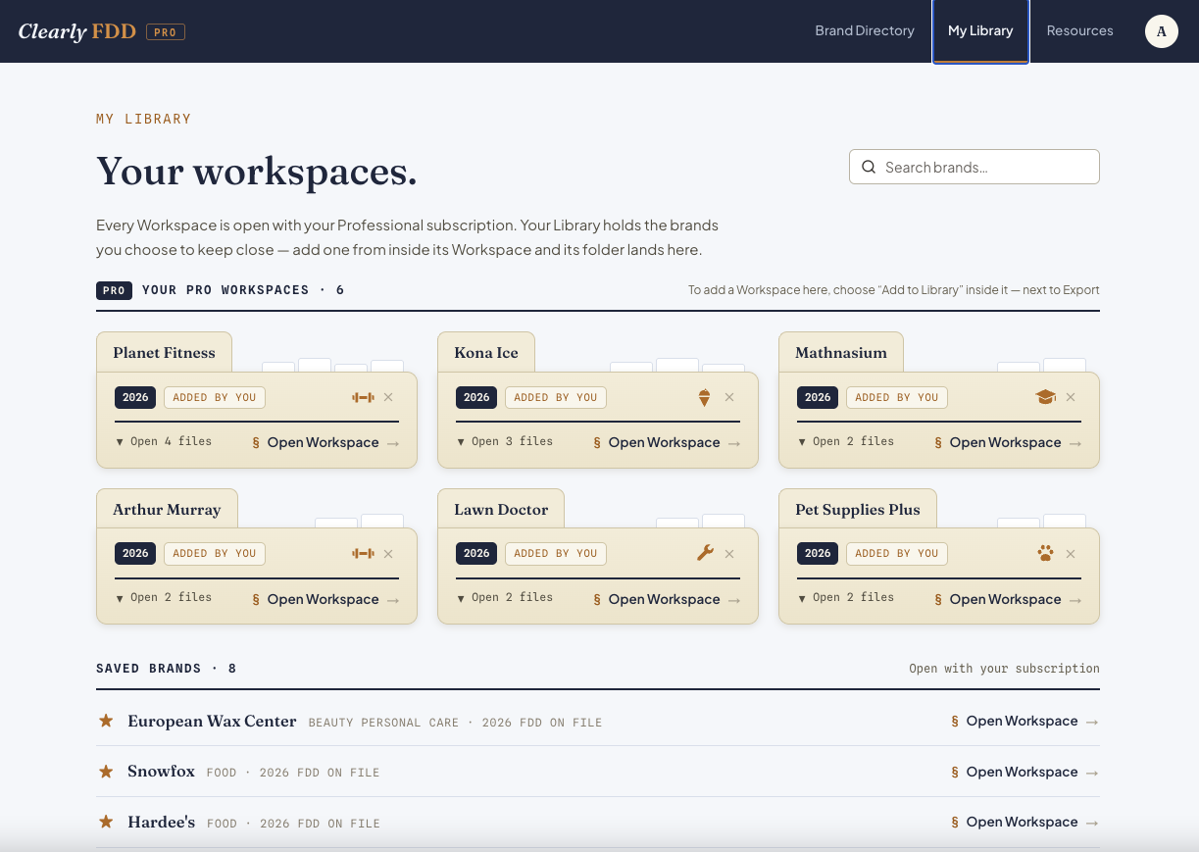Image resolution: width=1199 pixels, height=852 pixels.
Task: Click the Clearly FDD logo
Action: pos(76,31)
